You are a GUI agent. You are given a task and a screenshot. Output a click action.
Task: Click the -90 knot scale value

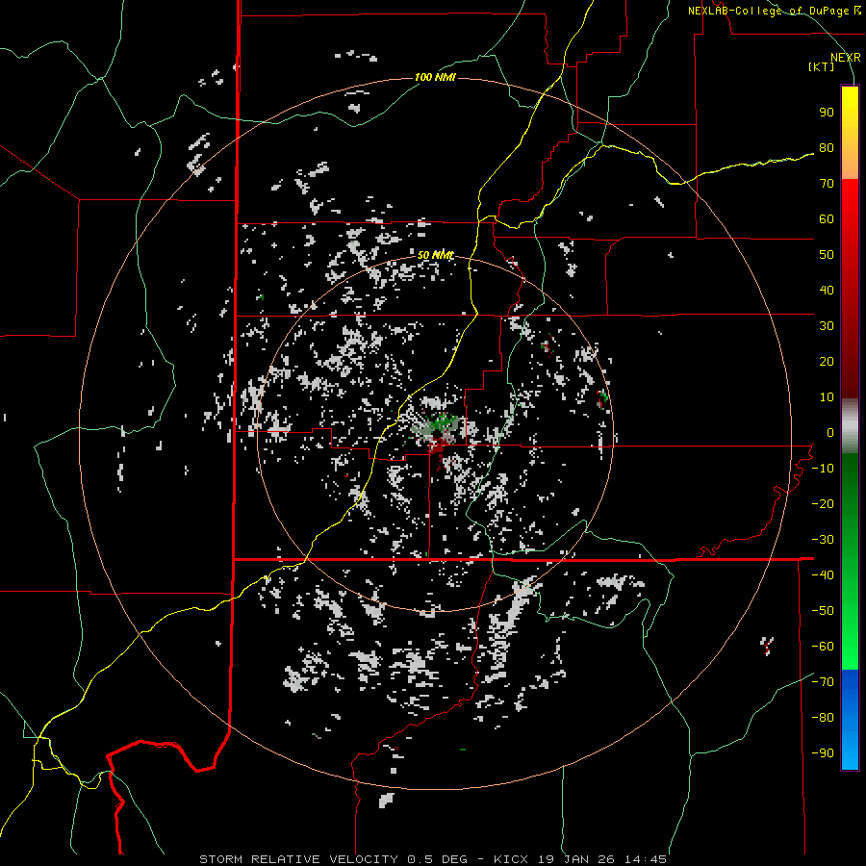823,753
